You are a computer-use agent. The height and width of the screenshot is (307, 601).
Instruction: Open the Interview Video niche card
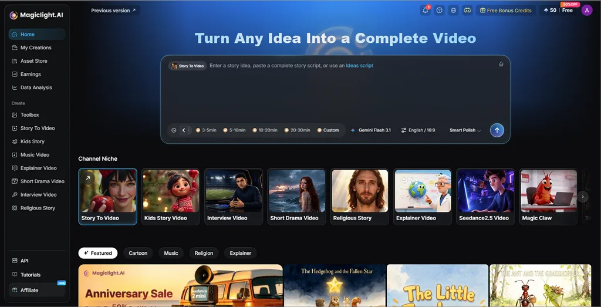pyautogui.click(x=234, y=196)
